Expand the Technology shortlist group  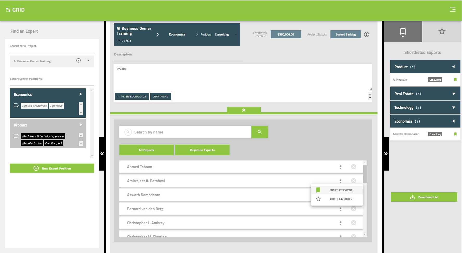click(x=453, y=108)
